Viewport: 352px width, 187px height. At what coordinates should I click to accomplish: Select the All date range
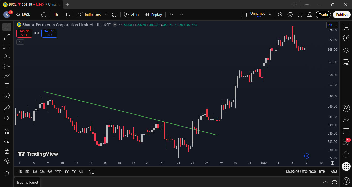tap(81, 172)
